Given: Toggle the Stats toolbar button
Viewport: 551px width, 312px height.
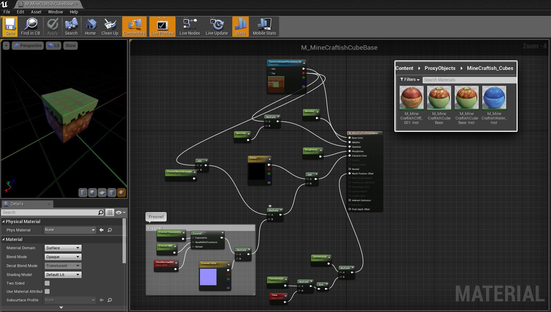Looking at the screenshot, I should pyautogui.click(x=241, y=27).
